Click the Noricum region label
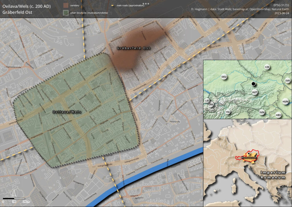 tap(250, 158)
